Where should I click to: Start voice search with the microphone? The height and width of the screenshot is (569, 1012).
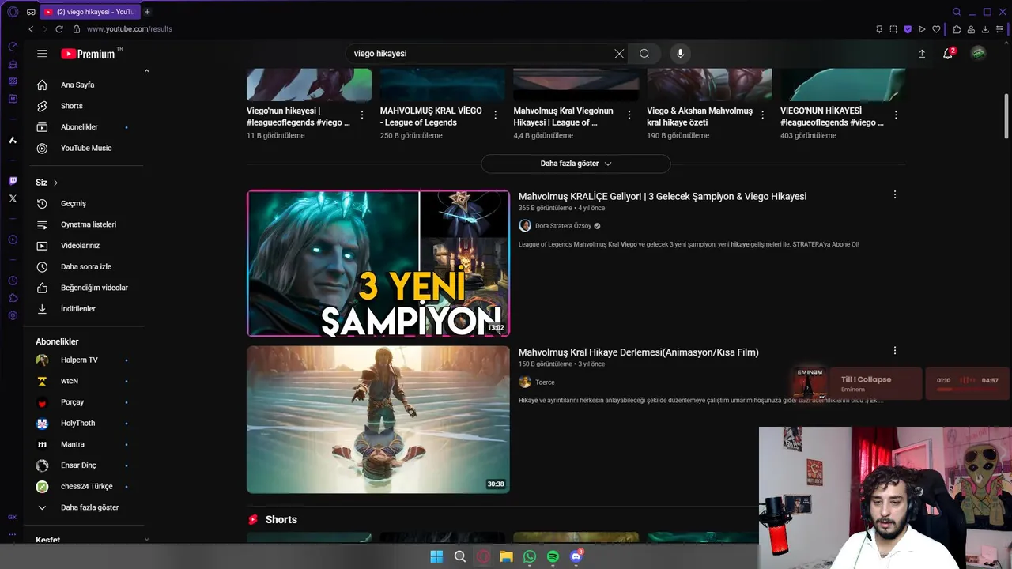[680, 54]
